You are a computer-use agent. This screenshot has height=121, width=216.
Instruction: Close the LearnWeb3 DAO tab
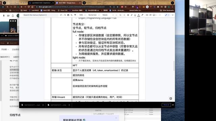(53, 3)
